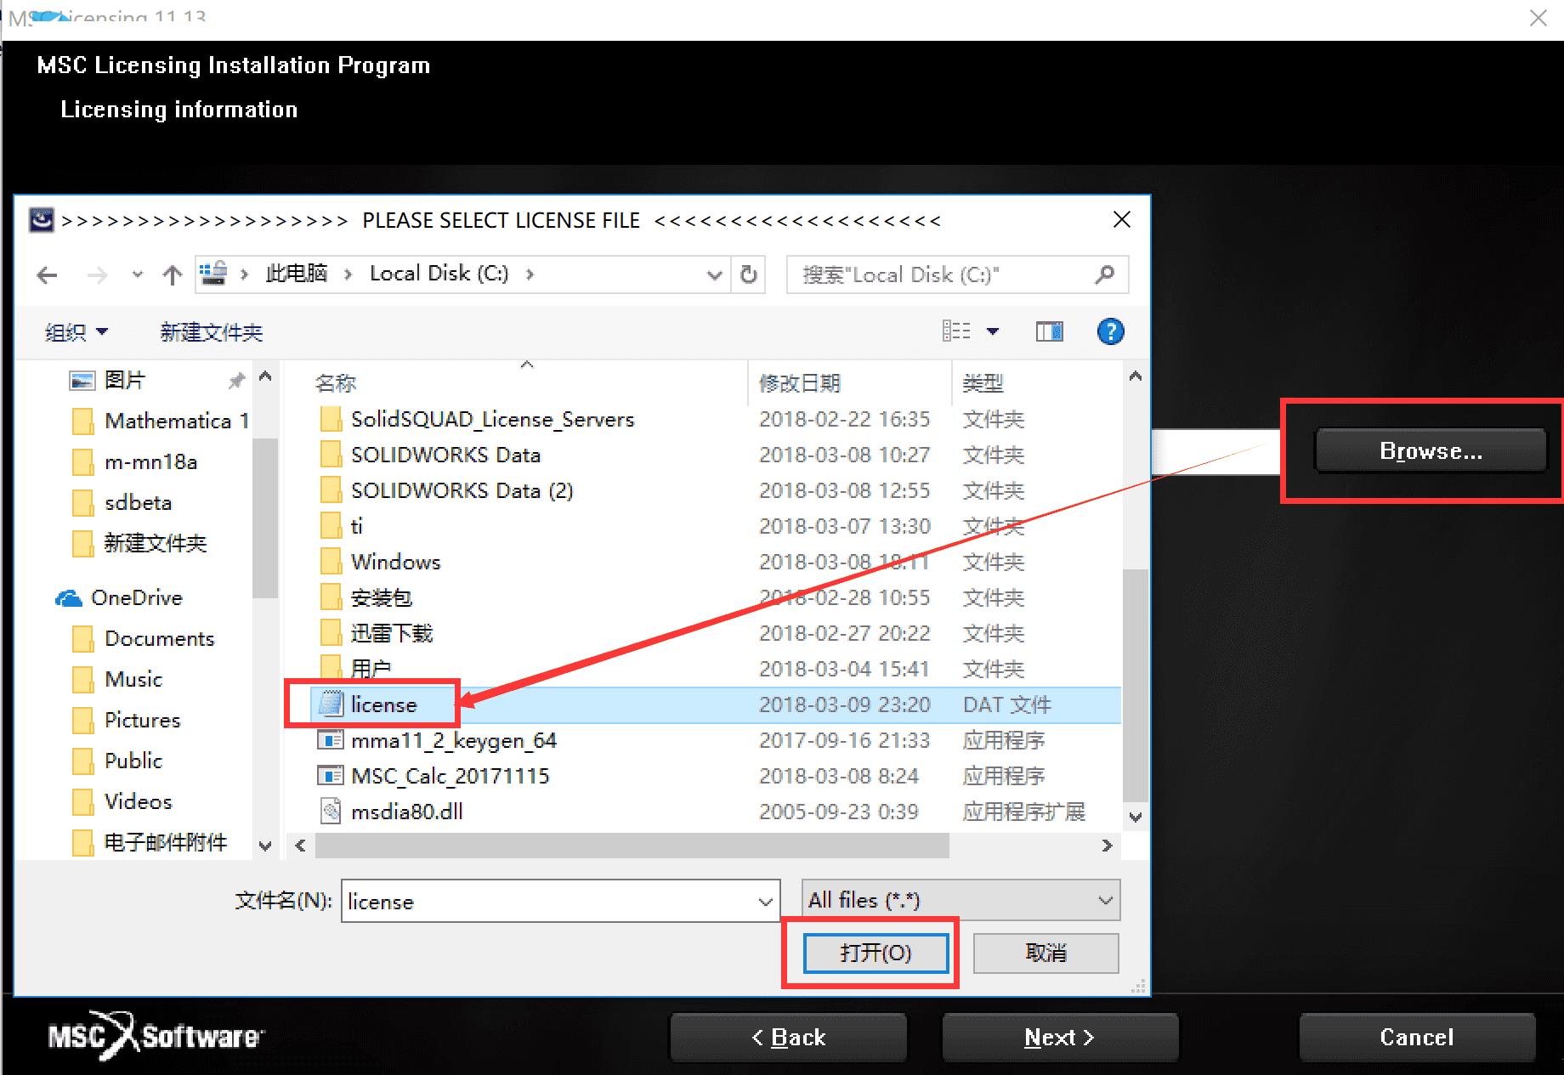Select the msdia80.dll file

pos(406,812)
